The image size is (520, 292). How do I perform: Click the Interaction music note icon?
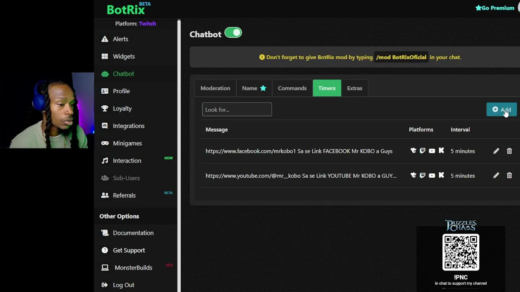[105, 161]
